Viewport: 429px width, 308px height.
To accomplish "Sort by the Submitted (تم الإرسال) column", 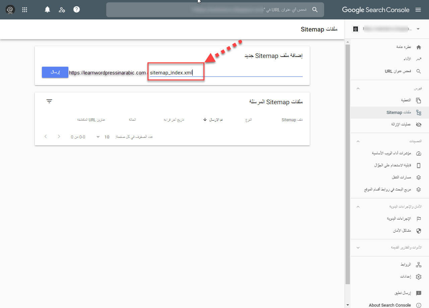I will pyautogui.click(x=213, y=120).
